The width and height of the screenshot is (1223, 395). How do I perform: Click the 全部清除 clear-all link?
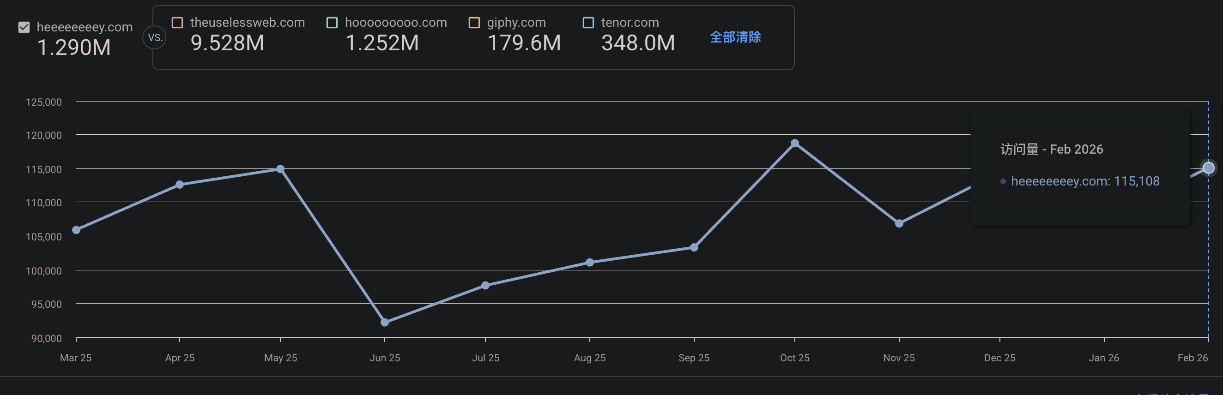point(735,37)
